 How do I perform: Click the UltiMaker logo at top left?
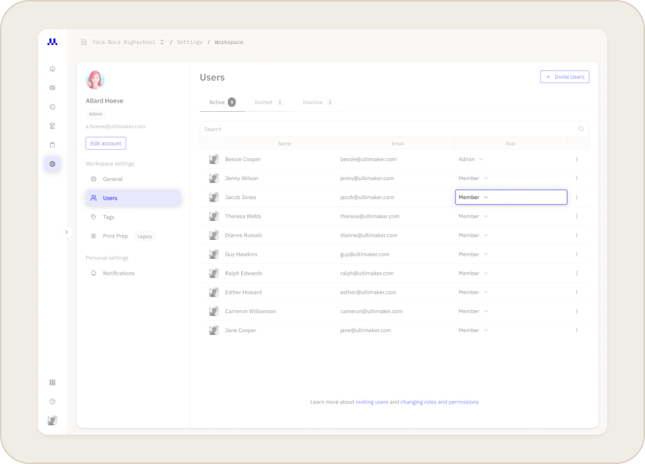(x=53, y=42)
